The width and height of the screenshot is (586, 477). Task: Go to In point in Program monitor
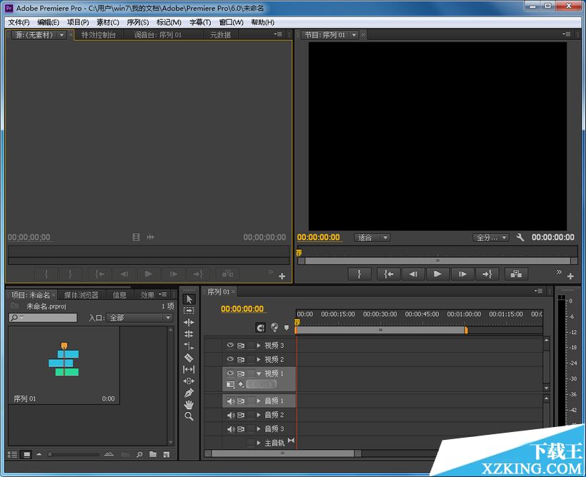(389, 274)
